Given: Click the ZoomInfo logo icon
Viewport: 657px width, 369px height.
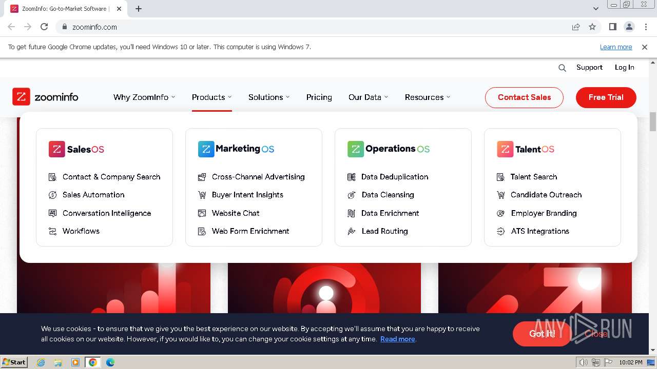Looking at the screenshot, I should pos(21,96).
